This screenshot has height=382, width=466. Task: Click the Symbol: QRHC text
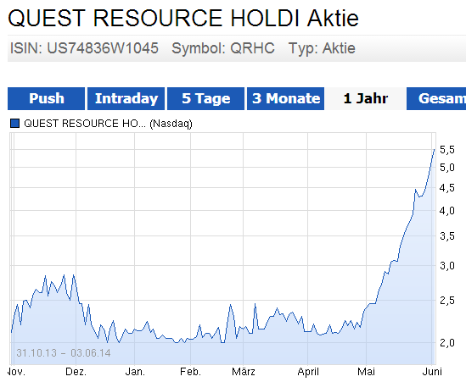pos(223,48)
